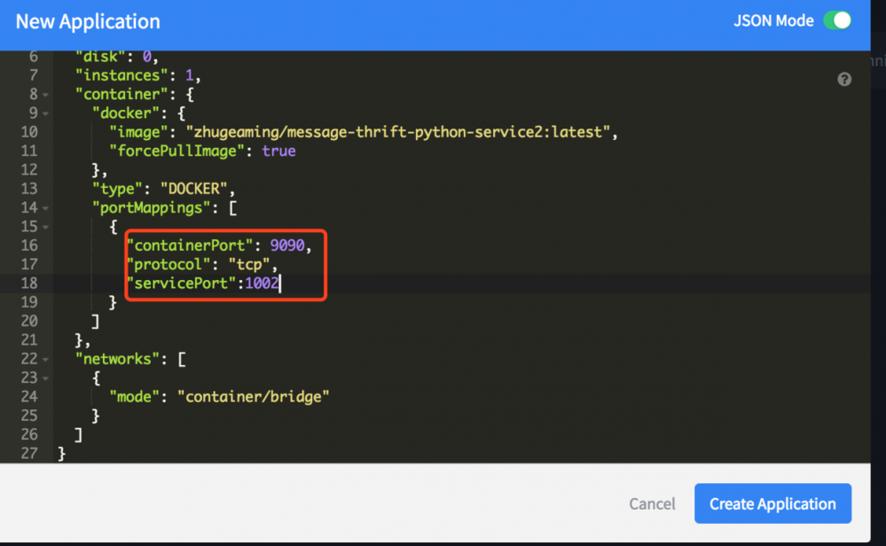Click the "portMappings" key text

(x=152, y=207)
